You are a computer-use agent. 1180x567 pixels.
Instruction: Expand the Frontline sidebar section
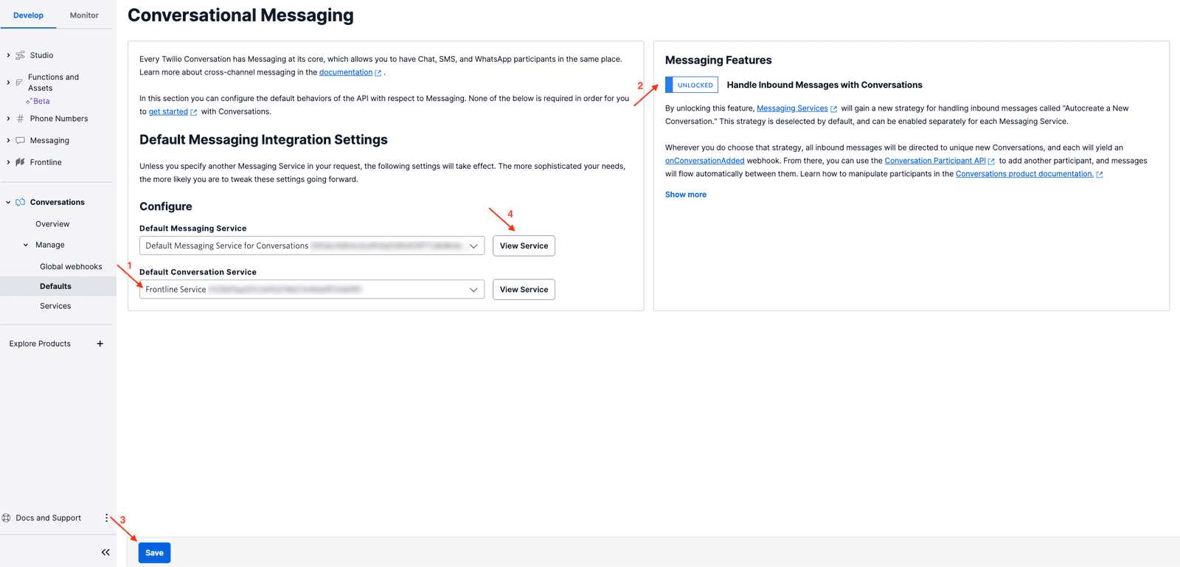click(8, 162)
